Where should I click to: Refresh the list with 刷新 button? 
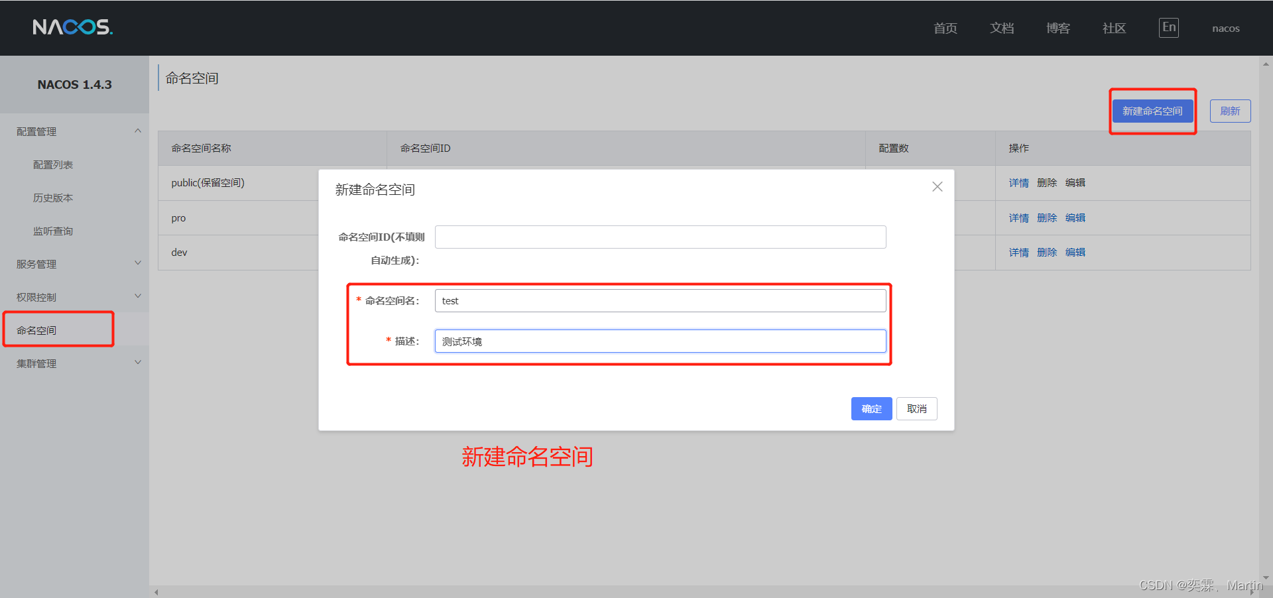pyautogui.click(x=1230, y=111)
